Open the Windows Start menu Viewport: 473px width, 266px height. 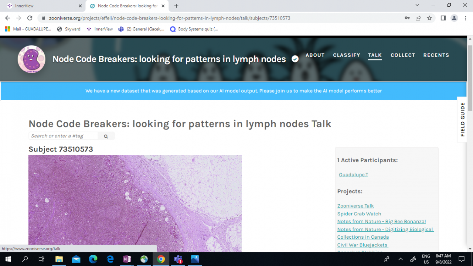[8, 259]
